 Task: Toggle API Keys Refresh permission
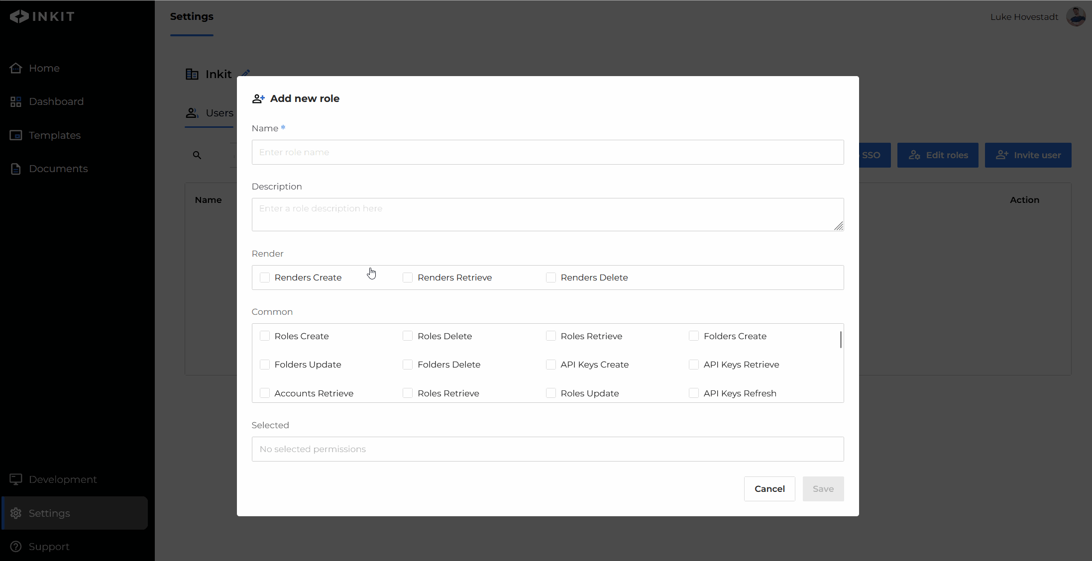click(694, 393)
